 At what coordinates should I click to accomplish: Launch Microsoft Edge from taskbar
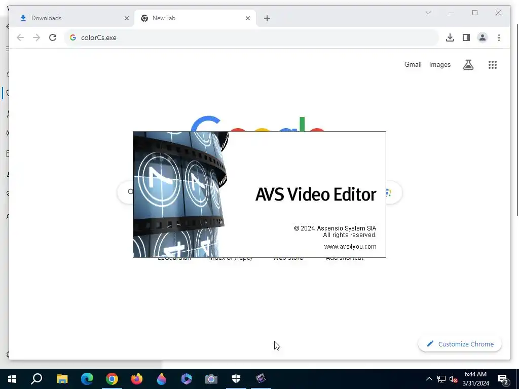[x=87, y=379]
